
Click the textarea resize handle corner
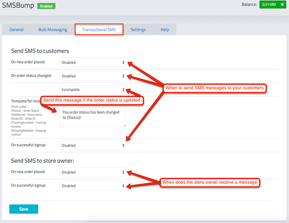coord(125,125)
